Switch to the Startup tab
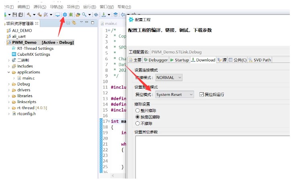 (179, 60)
